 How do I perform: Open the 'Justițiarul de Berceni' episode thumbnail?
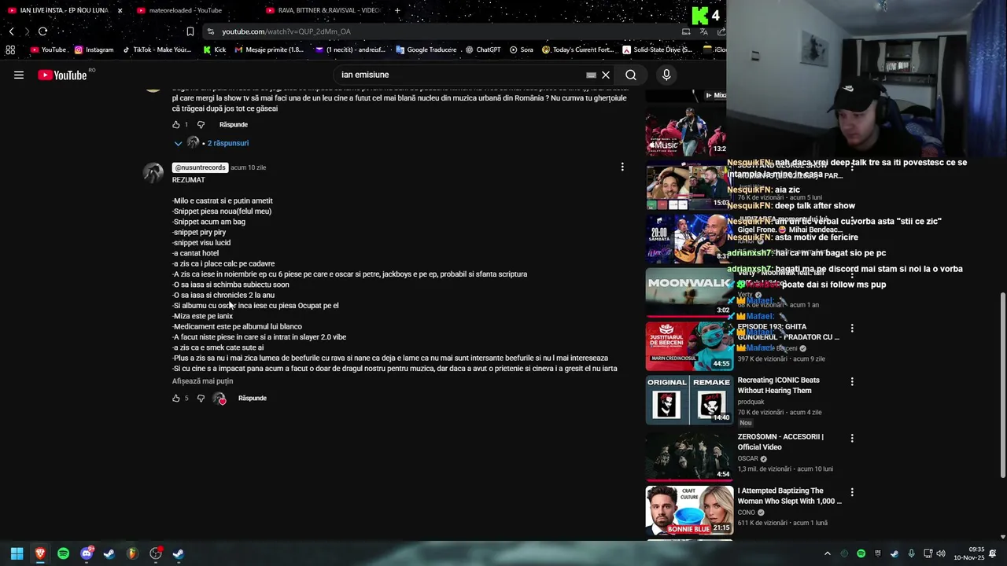pyautogui.click(x=689, y=346)
